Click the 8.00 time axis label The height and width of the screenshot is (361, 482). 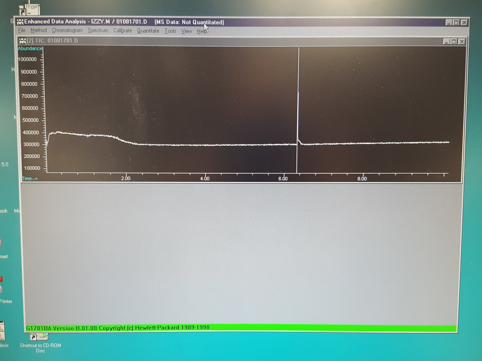(362, 179)
